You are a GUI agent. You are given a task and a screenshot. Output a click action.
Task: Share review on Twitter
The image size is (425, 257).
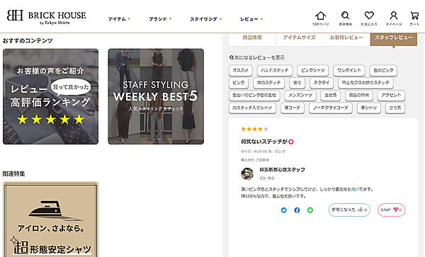[284, 210]
